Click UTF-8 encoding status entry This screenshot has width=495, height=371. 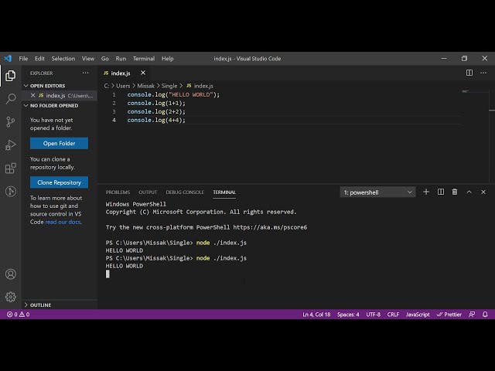point(373,315)
